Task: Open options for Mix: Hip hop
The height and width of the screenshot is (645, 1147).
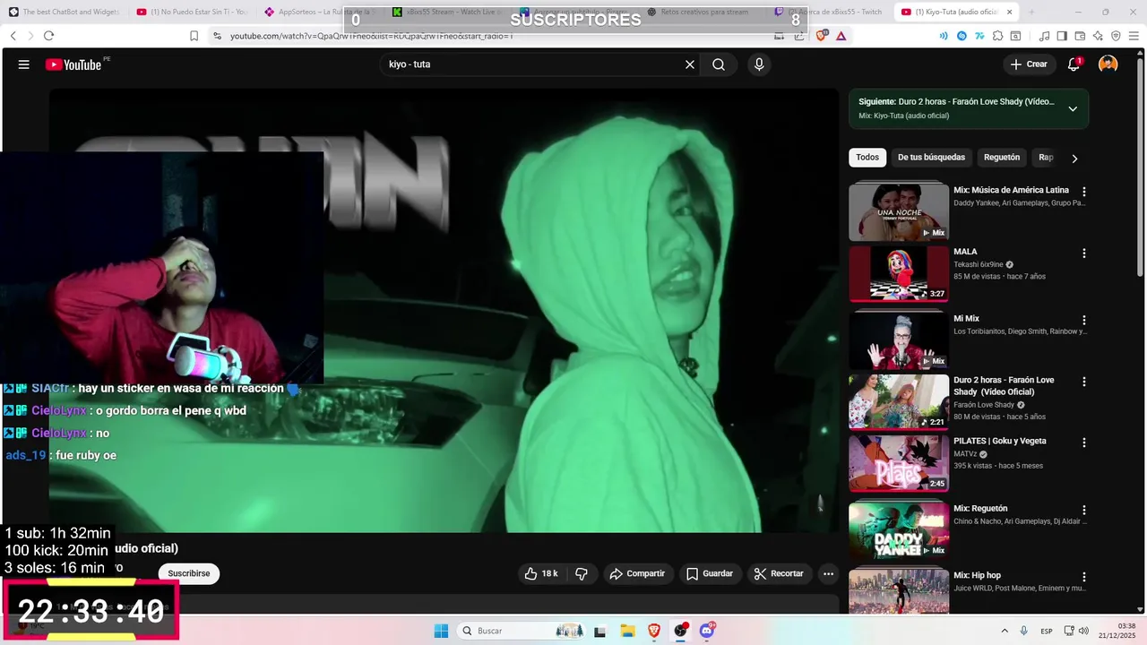Action: (x=1083, y=577)
